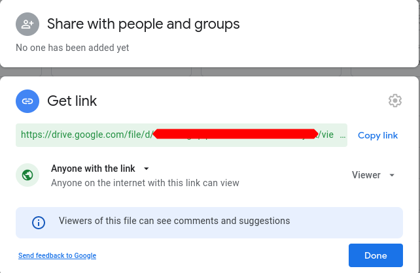Open the Viewer role dropdown arrow
Screen dimensions: 420x273
pyautogui.click(x=392, y=175)
